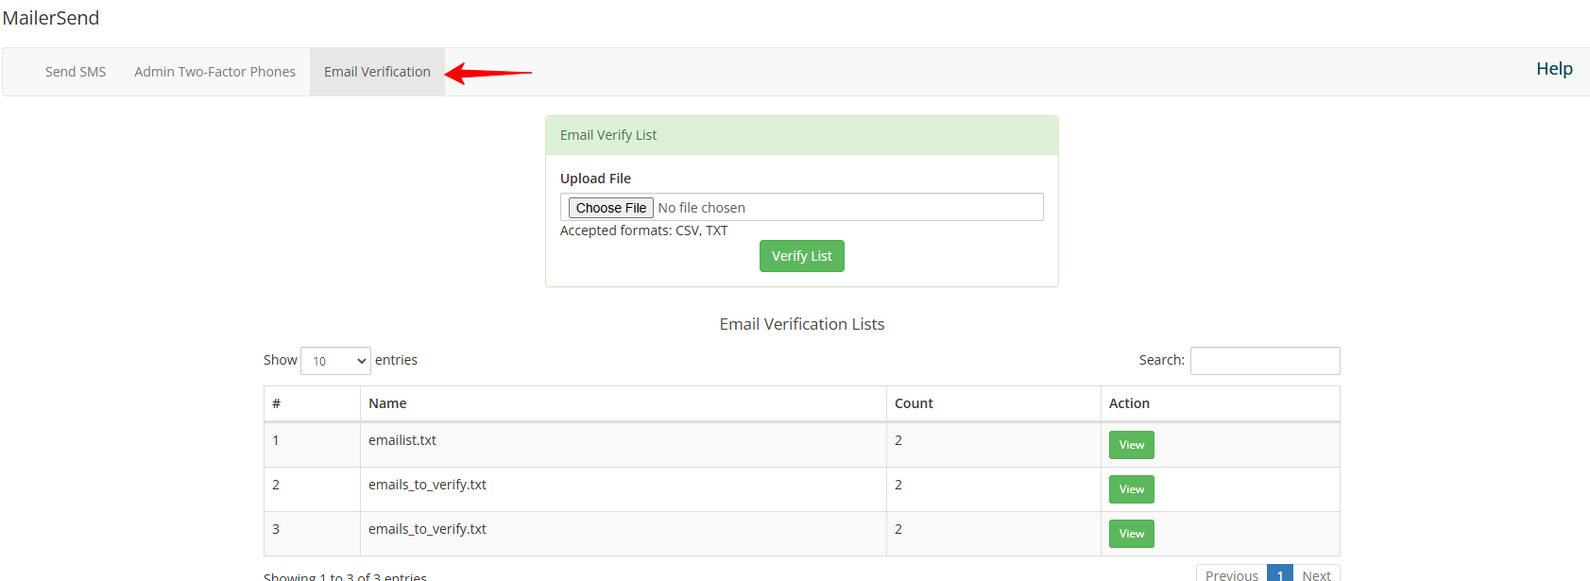Focus the Search input field
Viewport: 1590px width, 581px height.
coord(1265,361)
